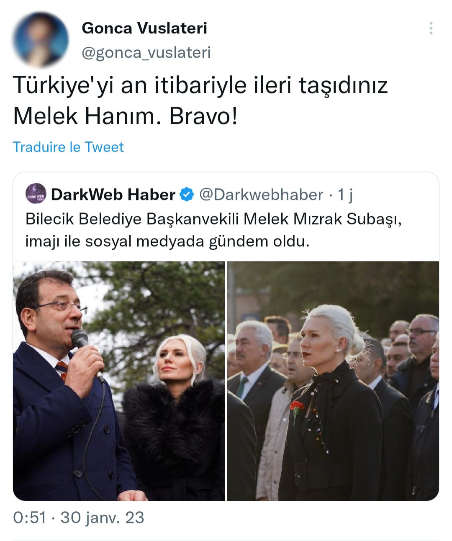Viewport: 452px width, 541px height.
Task: Open the right photo of the woman in the crowd
Action: [333, 381]
